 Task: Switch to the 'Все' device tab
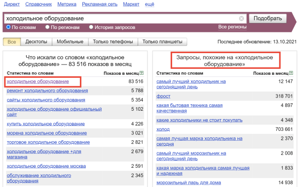point(12,42)
